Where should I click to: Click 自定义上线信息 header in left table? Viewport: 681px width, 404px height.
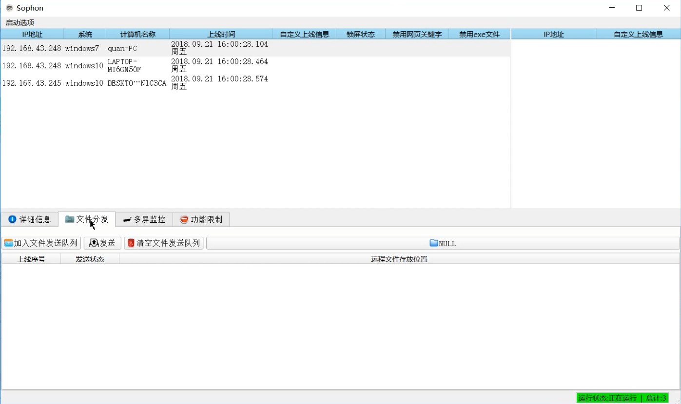pos(305,34)
